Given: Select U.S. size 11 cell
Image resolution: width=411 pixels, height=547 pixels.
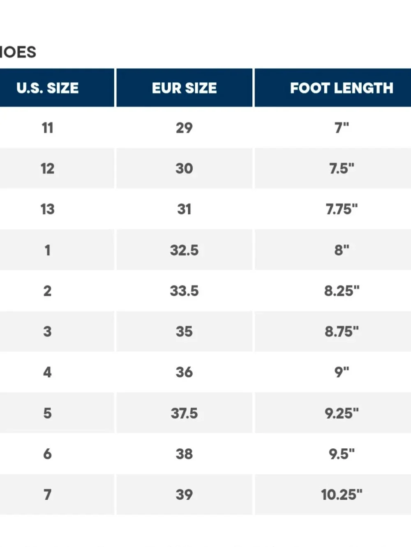Looking at the screenshot, I should point(57,127).
